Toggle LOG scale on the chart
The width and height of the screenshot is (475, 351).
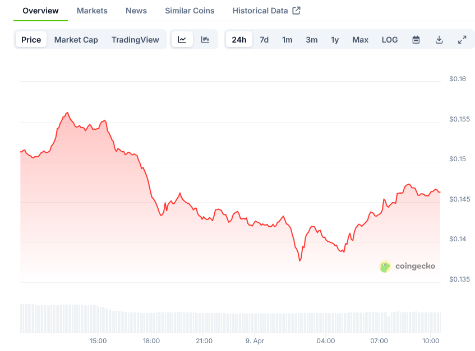click(x=390, y=40)
